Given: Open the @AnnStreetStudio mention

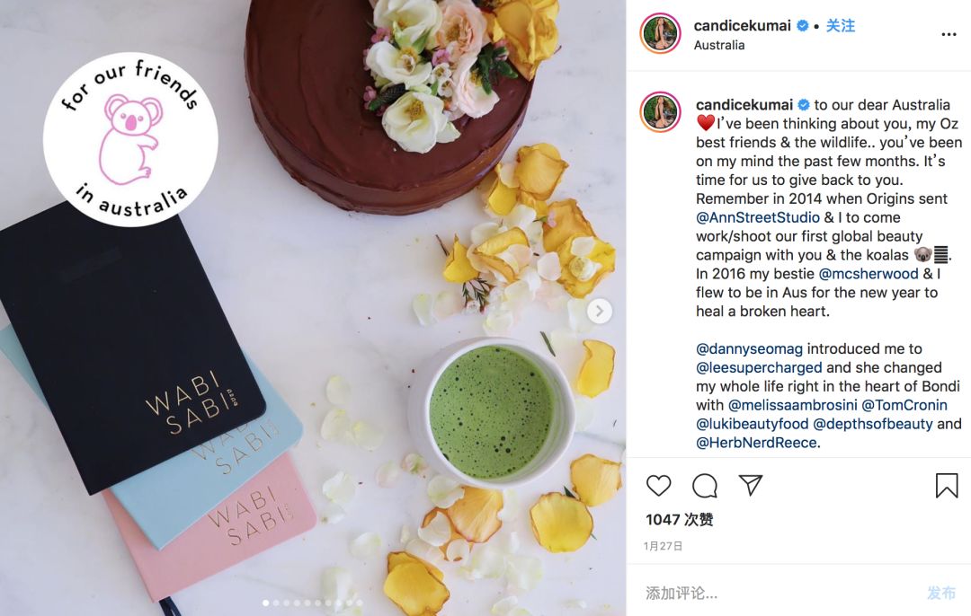Looking at the screenshot, I should (x=757, y=217).
